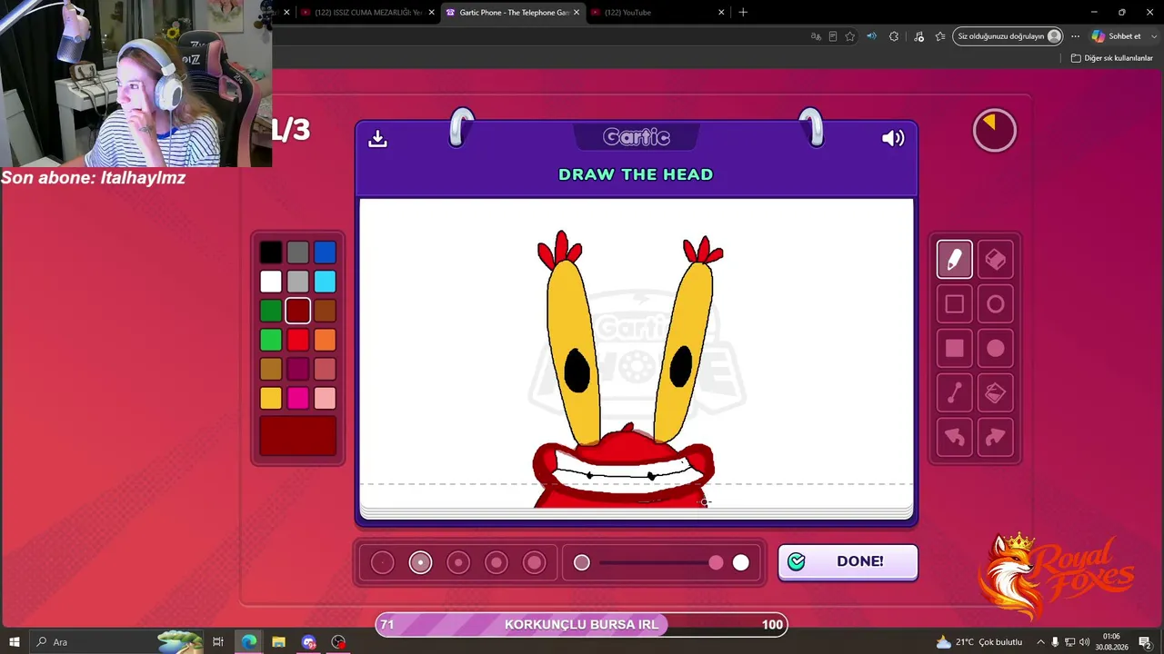Choose the hollow ellipse shape tool
The width and height of the screenshot is (1164, 654).
[x=996, y=304]
